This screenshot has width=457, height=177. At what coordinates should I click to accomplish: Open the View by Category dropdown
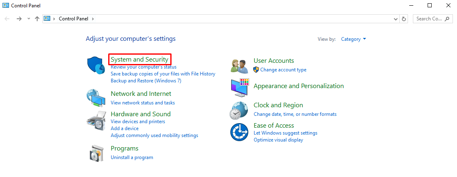tap(354, 39)
